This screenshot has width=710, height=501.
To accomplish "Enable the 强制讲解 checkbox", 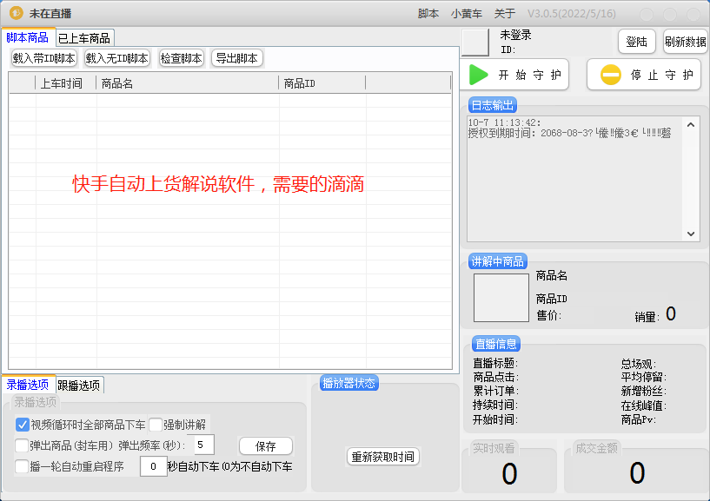I will 156,425.
